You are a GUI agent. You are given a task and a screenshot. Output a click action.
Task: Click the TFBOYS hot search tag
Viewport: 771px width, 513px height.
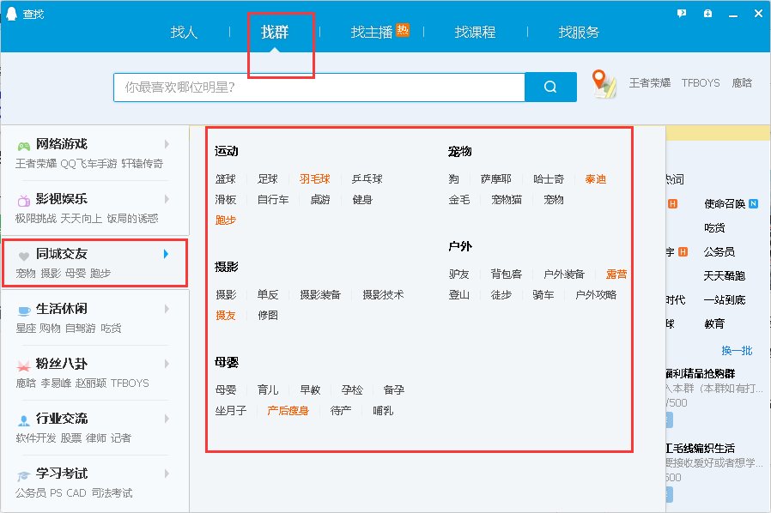700,82
